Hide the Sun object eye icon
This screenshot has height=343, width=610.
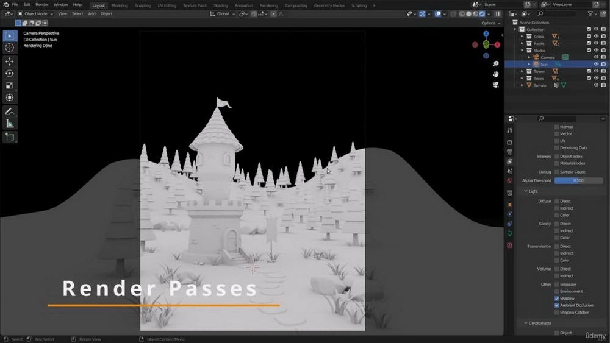pos(596,64)
